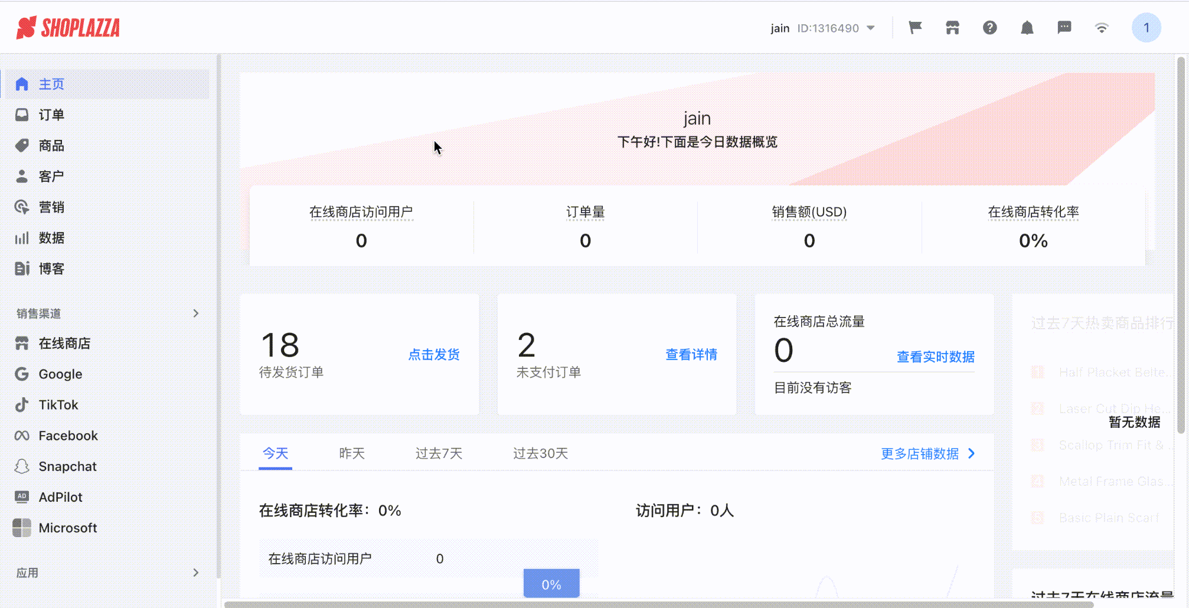Click the 订单量 metric label

click(585, 212)
